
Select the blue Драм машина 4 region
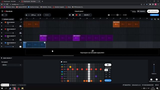tap(34, 45)
